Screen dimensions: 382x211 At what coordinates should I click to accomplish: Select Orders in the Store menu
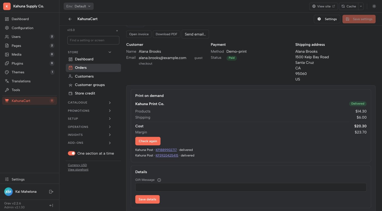[x=93, y=68]
